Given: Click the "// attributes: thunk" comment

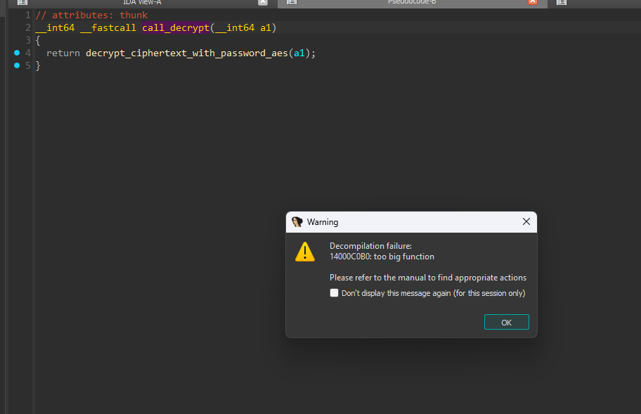Looking at the screenshot, I should coord(91,15).
